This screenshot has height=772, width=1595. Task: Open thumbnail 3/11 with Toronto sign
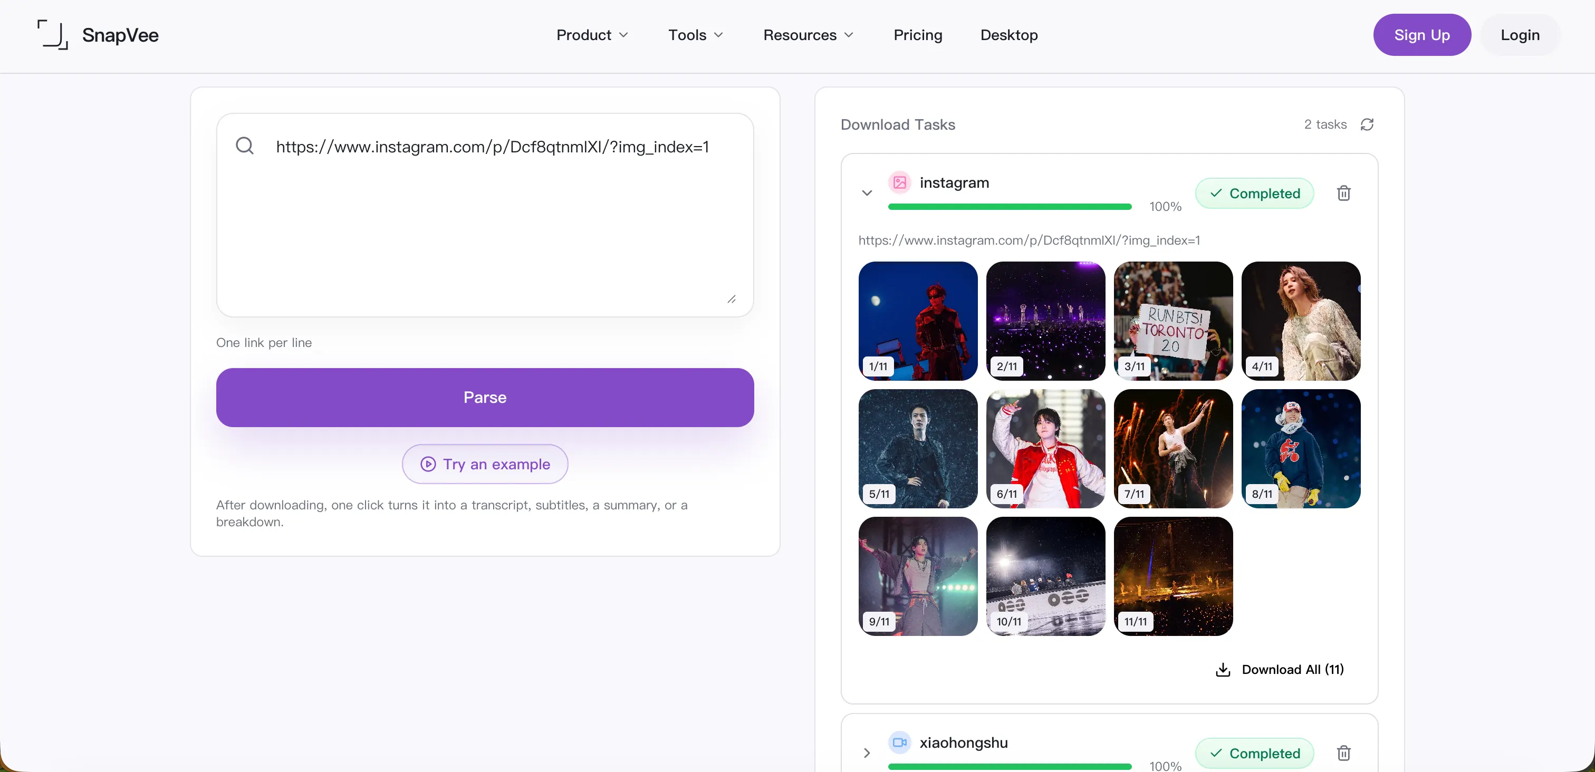(x=1173, y=321)
